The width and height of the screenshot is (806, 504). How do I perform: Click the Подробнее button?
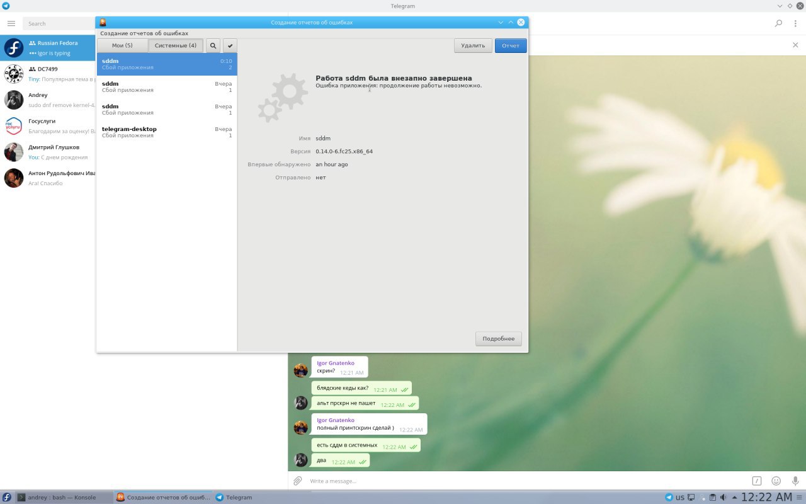pos(499,338)
